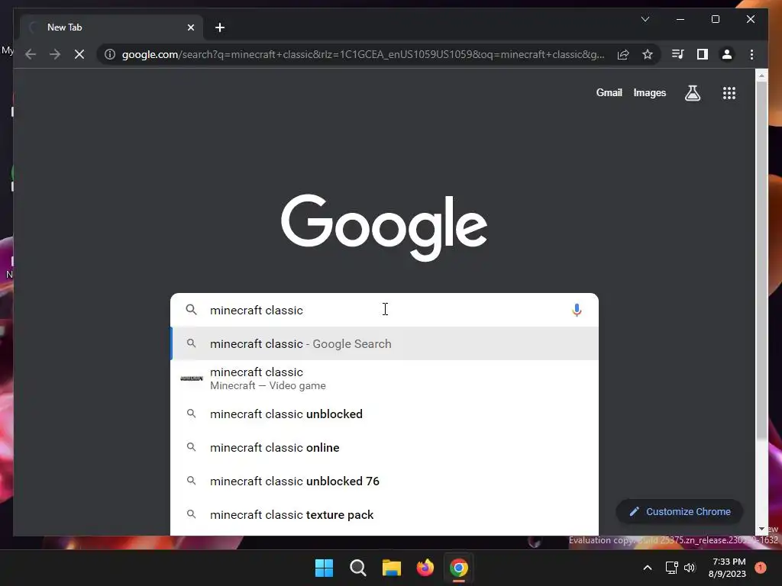Open a new tab with plus button

click(x=220, y=27)
